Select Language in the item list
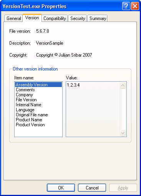 pos(38,110)
